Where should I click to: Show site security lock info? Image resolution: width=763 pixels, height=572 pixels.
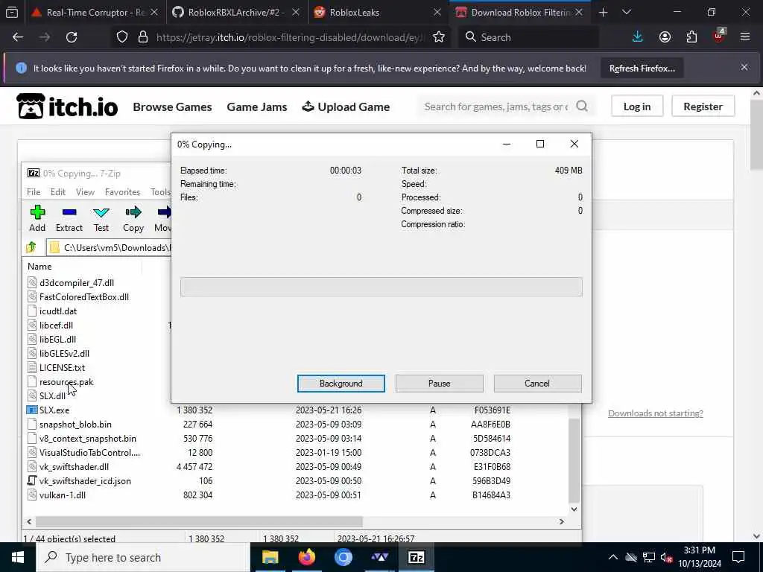pos(142,37)
